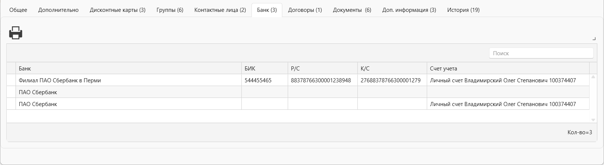Click the Поиск search field
This screenshot has height=165, width=604.
coord(541,53)
